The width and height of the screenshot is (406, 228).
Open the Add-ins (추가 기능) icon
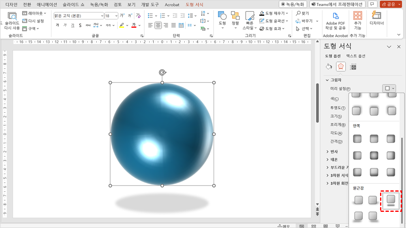click(357, 16)
